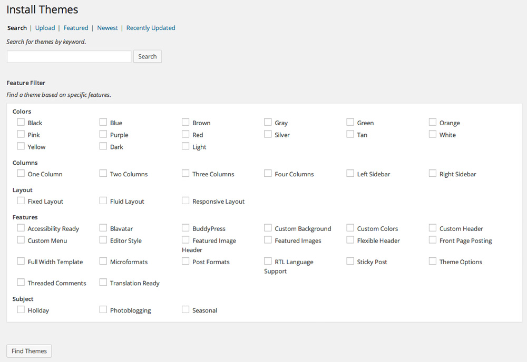Check the Two Columns filter
Viewport: 527px width, 362px height.
(x=103, y=173)
